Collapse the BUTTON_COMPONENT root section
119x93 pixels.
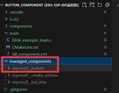click(x=2, y=5)
